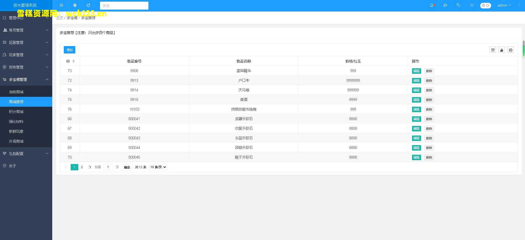Click the search input in header
The width and height of the screenshot is (525, 240).
click(124, 5)
